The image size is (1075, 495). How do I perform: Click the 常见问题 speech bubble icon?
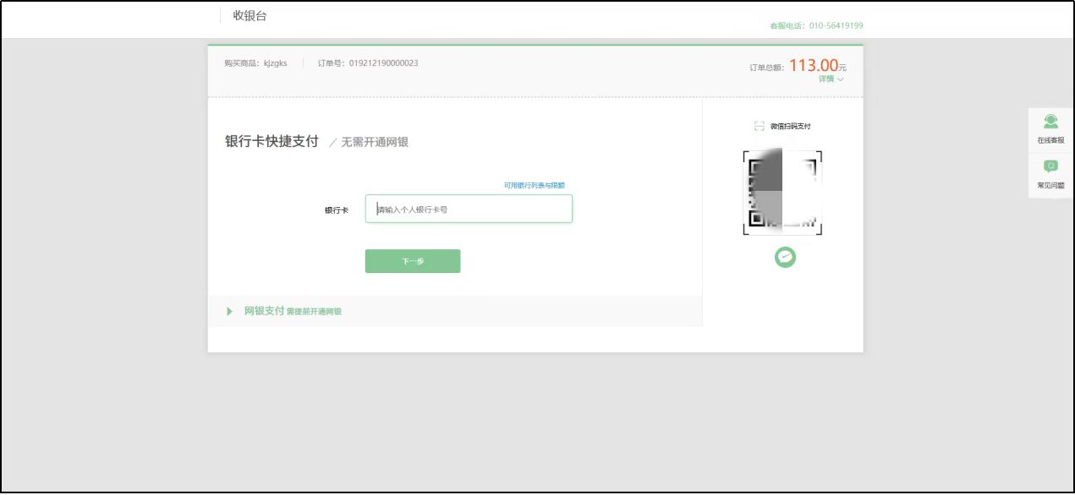[x=1050, y=166]
